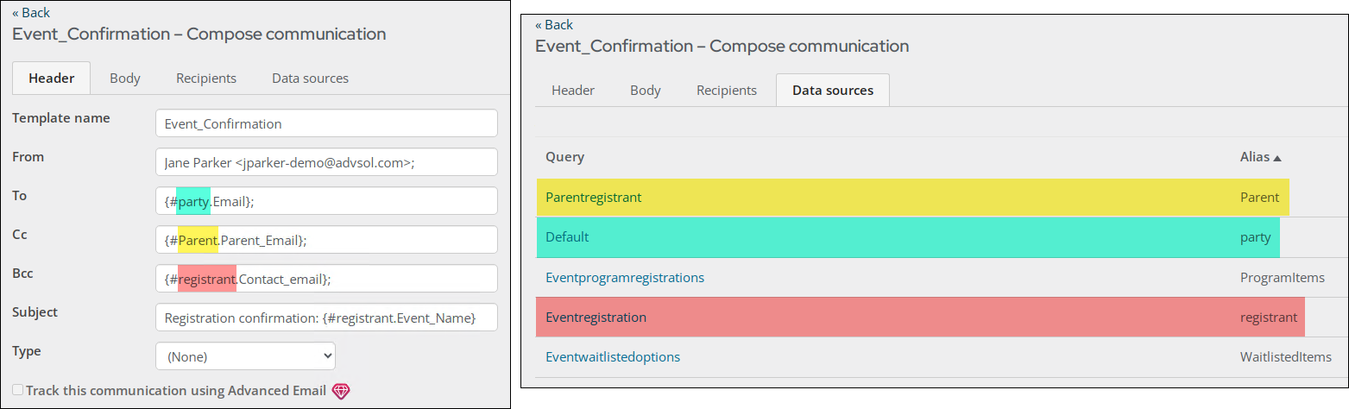
Task: Click the Advanced Email diamond icon
Action: 341,391
